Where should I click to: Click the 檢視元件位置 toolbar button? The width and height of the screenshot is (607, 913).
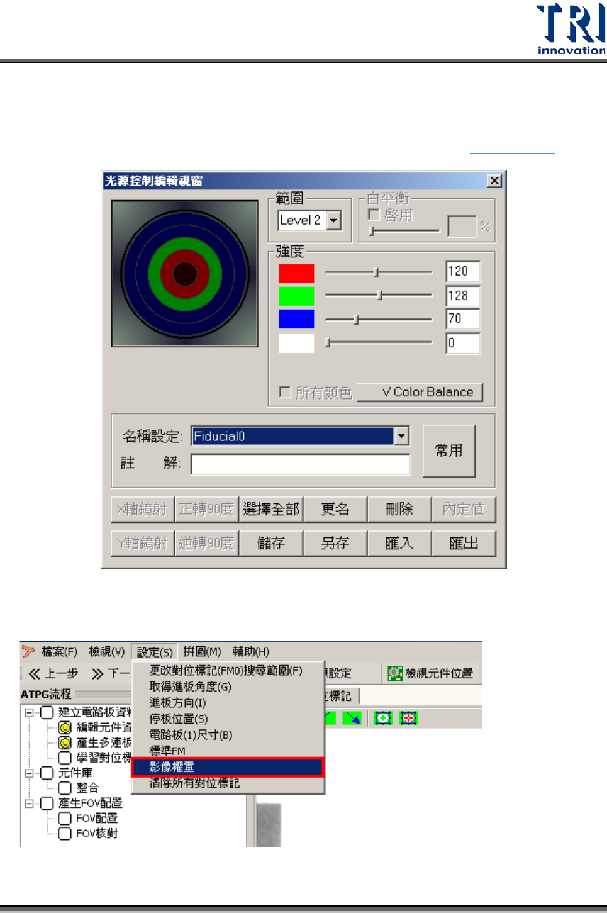tap(430, 673)
